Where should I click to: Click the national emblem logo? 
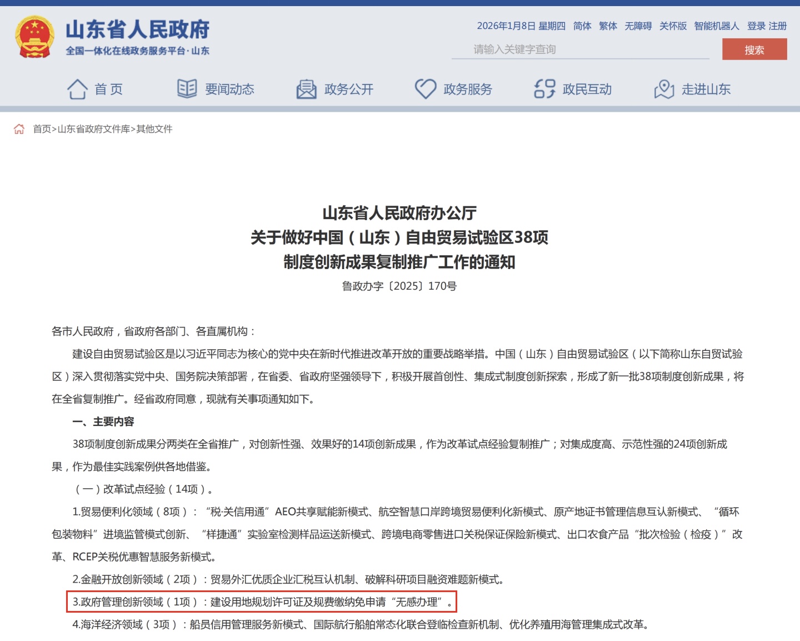tap(34, 37)
